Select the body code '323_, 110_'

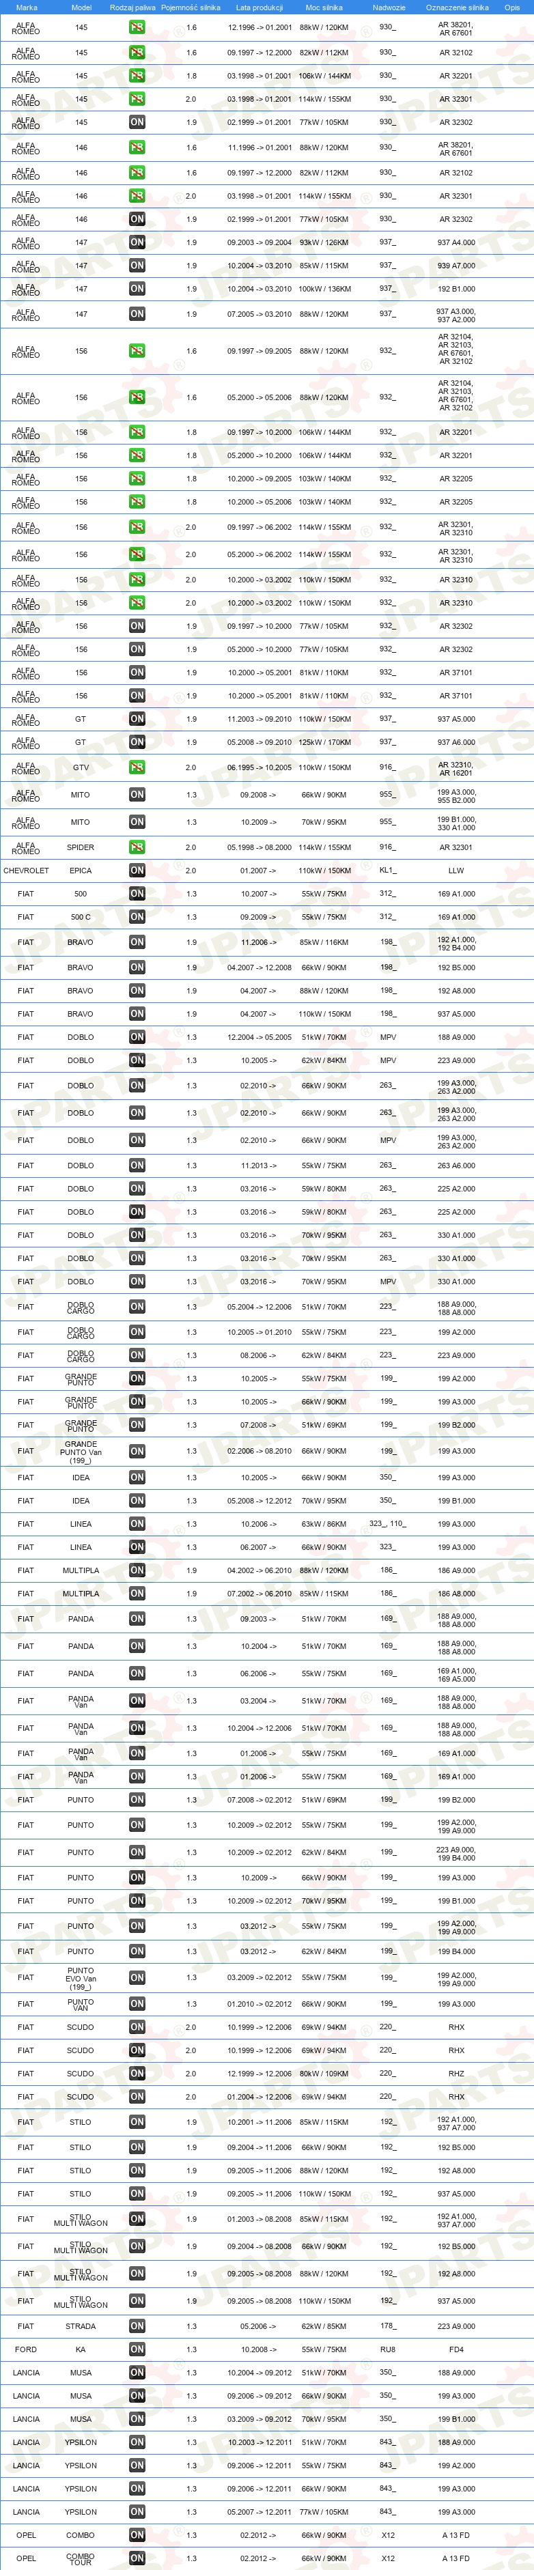click(387, 1525)
